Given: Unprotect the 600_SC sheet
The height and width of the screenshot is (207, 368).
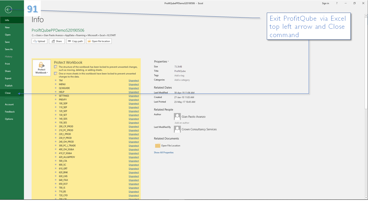Looking at the screenshot, I should pos(134,165).
